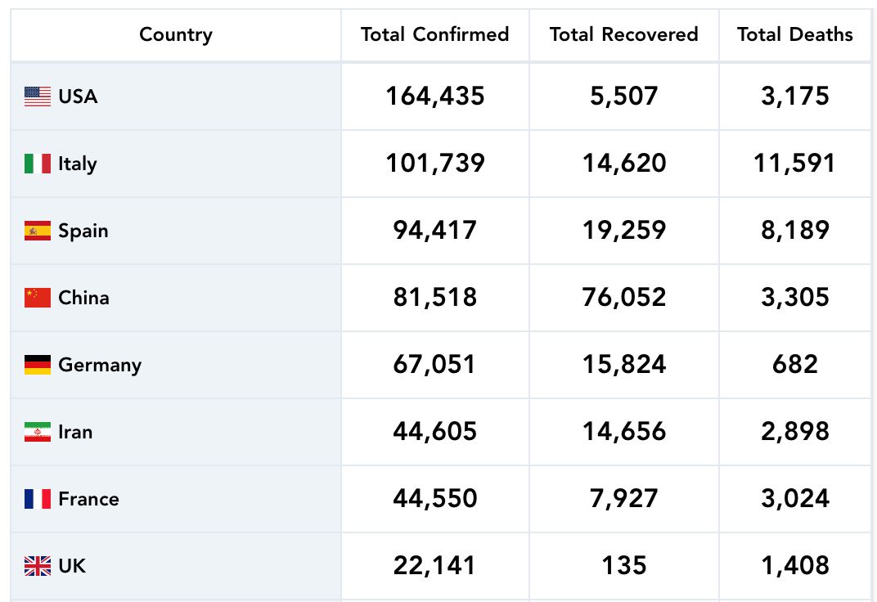The width and height of the screenshot is (877, 602).
Task: Click the USA flag icon
Action: 38,97
